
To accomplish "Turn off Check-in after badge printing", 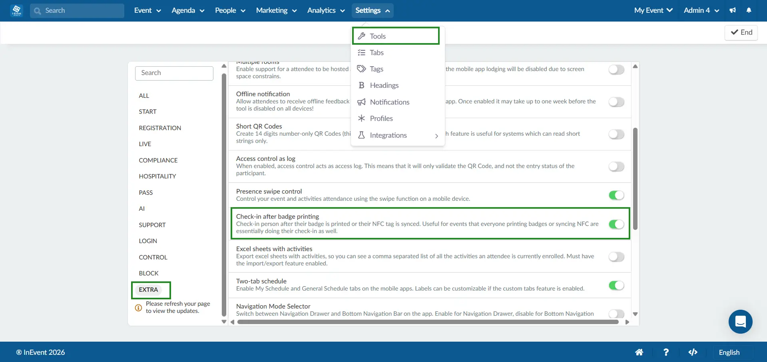I will [616, 224].
